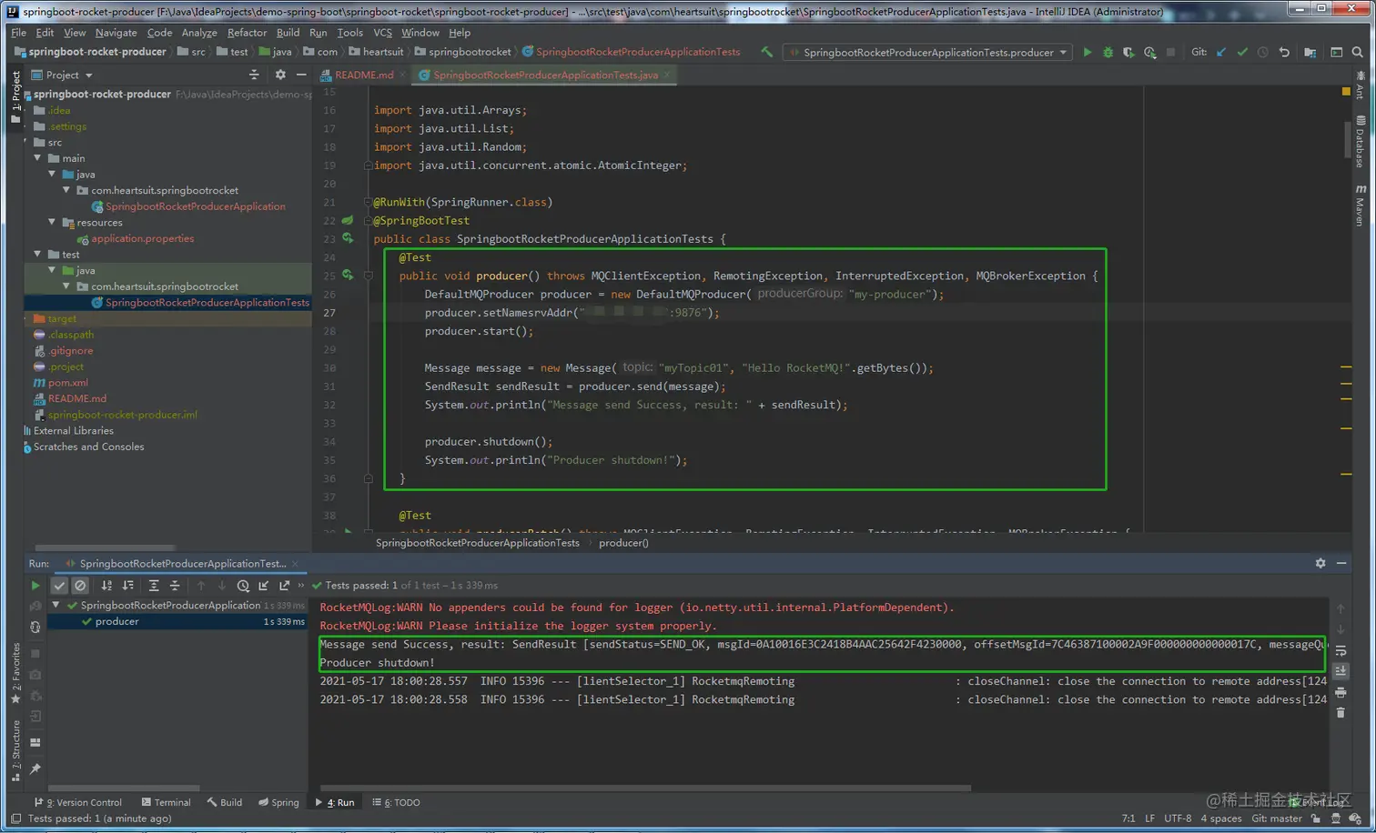Open the Analyze menu
The width and height of the screenshot is (1376, 833).
(x=199, y=32)
